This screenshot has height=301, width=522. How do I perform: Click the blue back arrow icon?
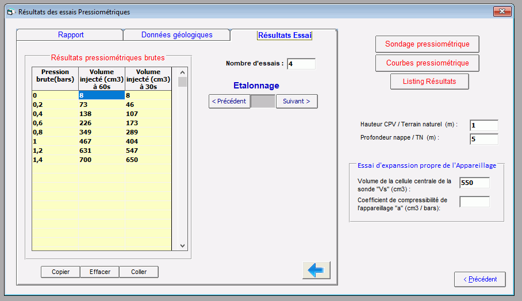[316, 270]
